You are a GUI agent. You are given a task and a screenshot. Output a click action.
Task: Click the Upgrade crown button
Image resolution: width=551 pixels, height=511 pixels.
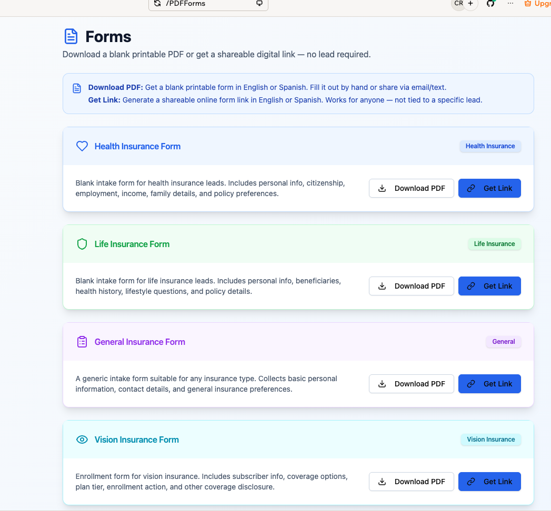[x=537, y=4]
